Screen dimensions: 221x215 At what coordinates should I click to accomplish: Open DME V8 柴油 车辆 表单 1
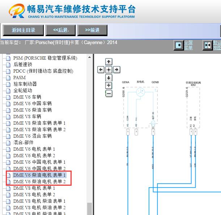click(39, 123)
